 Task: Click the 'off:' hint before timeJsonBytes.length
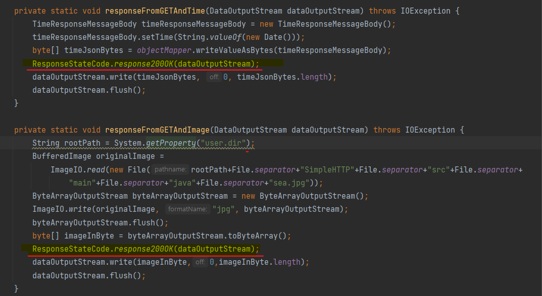214,77
